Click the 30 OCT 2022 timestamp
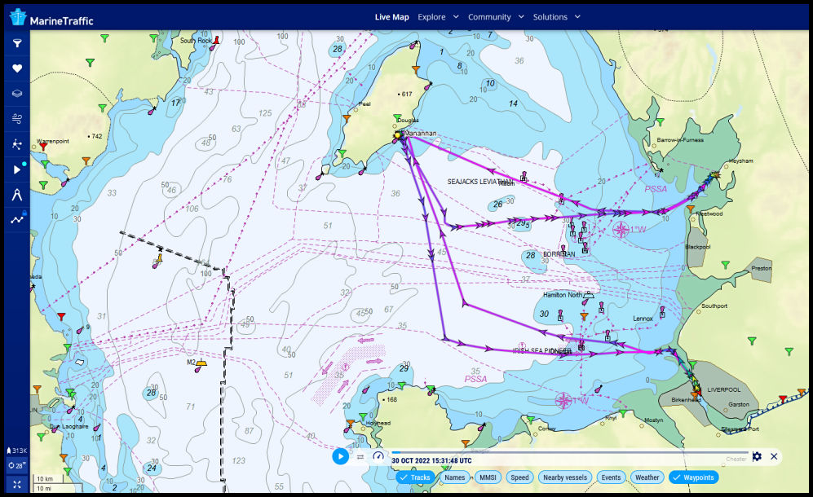 pyautogui.click(x=431, y=460)
